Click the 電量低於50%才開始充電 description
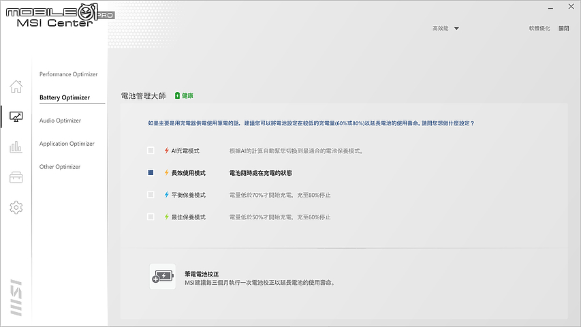 (280, 217)
